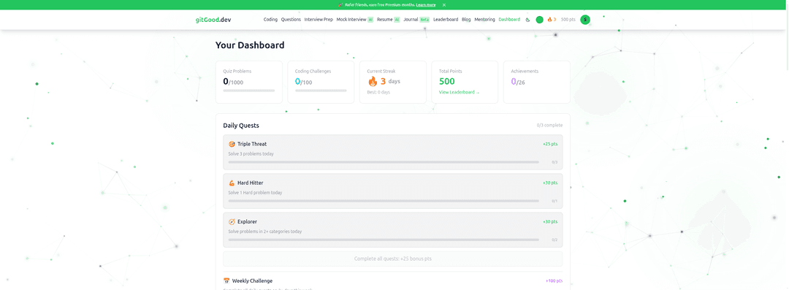Click Solve 1 Hard problem today text

tap(255, 192)
